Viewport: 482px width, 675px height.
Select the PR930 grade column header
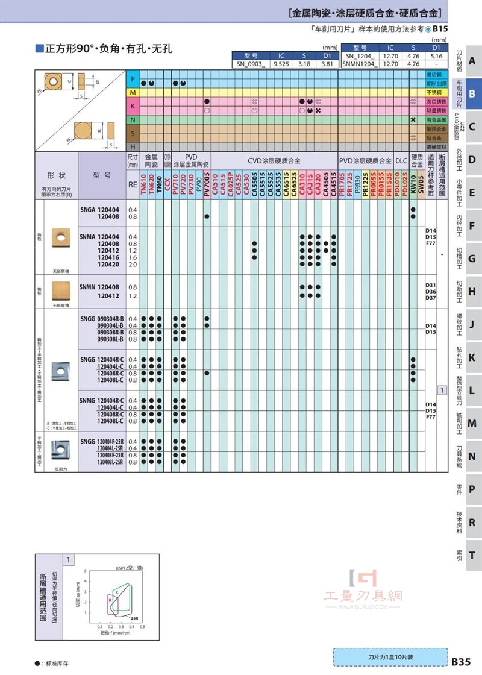point(358,184)
